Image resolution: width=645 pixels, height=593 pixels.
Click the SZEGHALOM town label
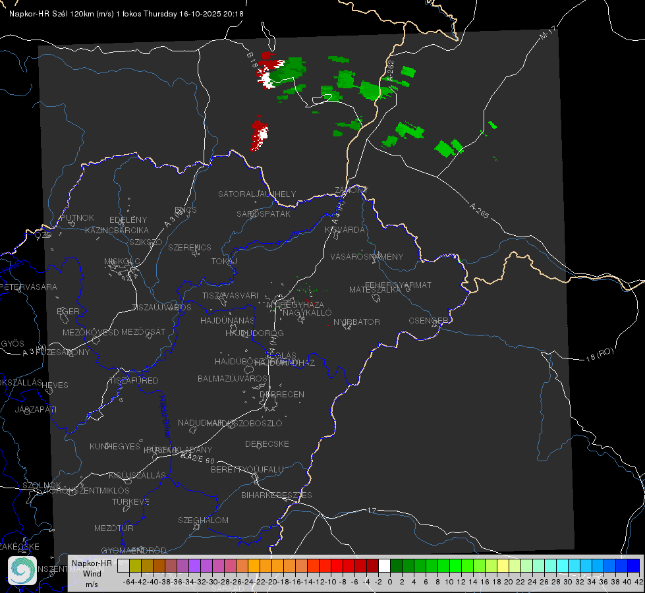pyautogui.click(x=203, y=520)
